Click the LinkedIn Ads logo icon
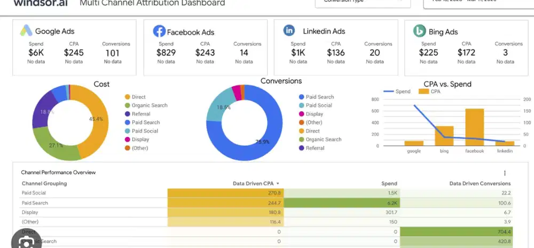 [x=289, y=30]
